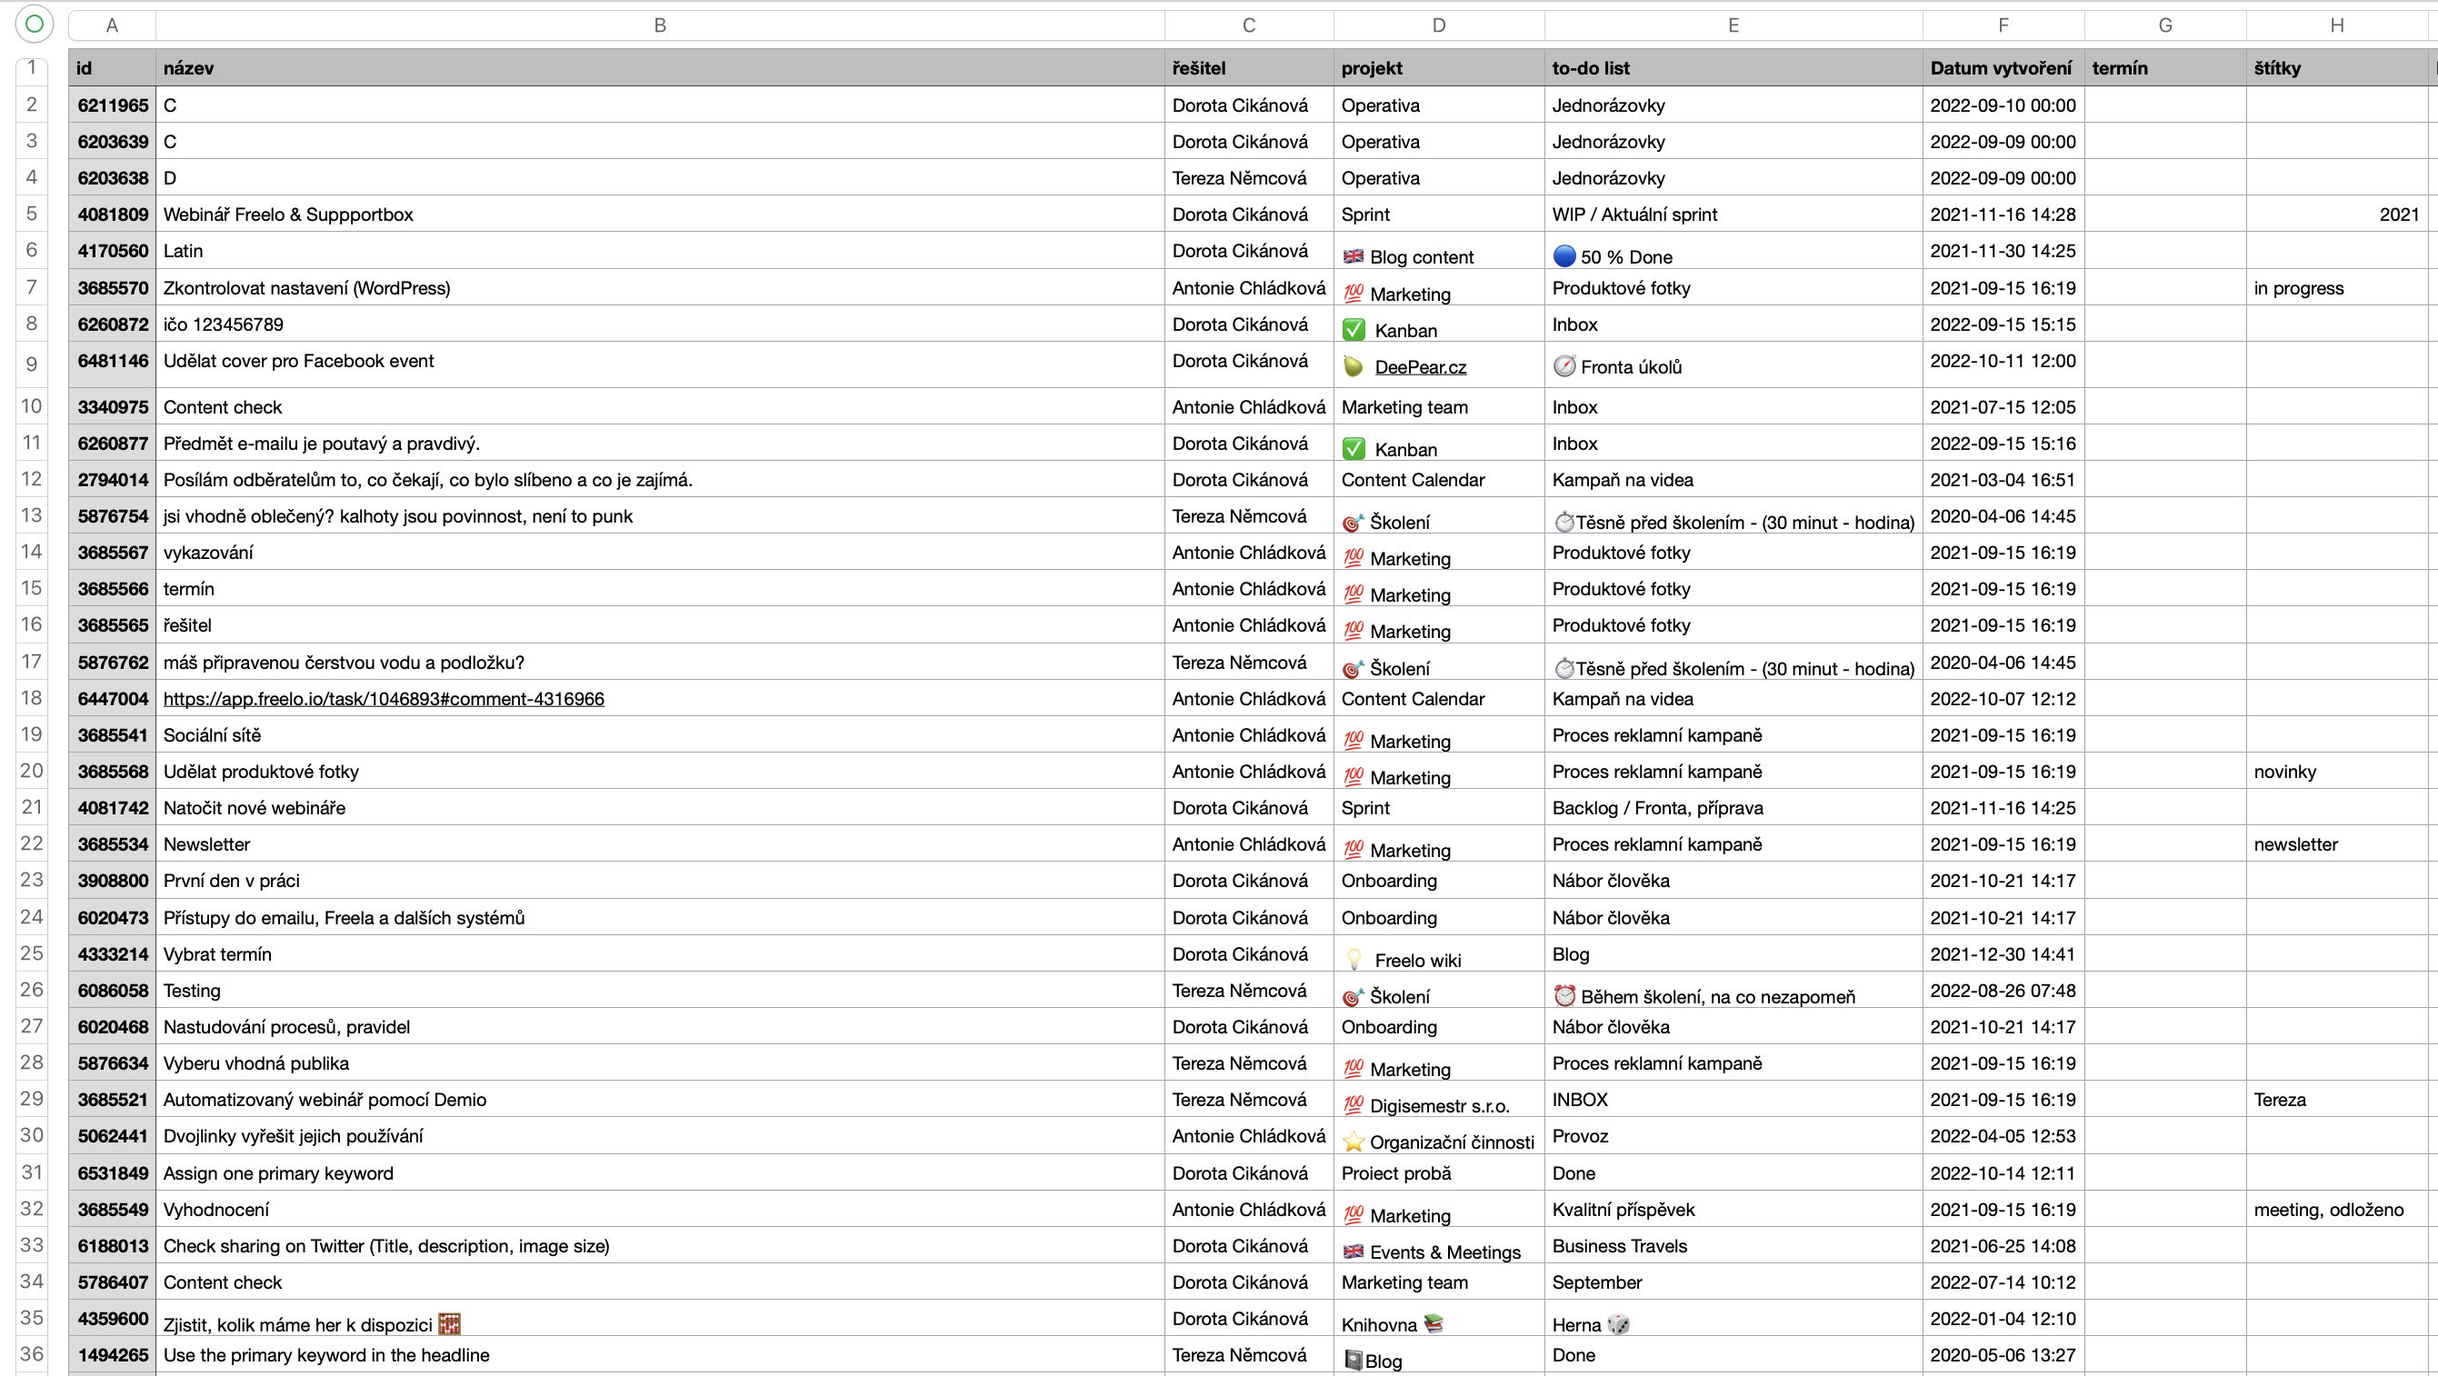Select cell 'Dvojlinky vyřešit jejich používání'
The height and width of the screenshot is (1376, 2438).
point(660,1136)
